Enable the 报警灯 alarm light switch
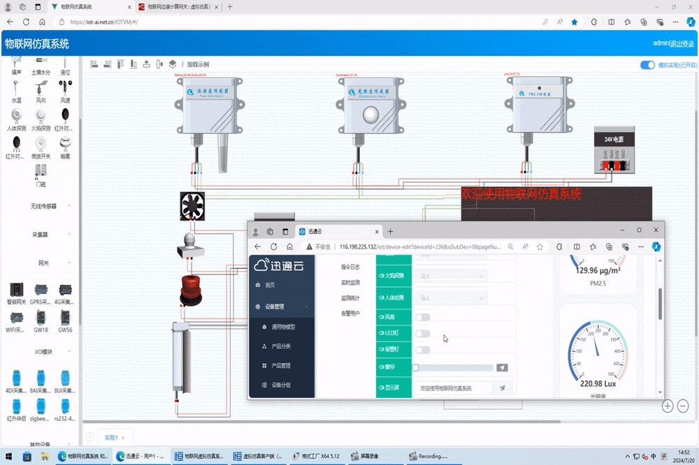This screenshot has height=465, width=699. pos(422,350)
